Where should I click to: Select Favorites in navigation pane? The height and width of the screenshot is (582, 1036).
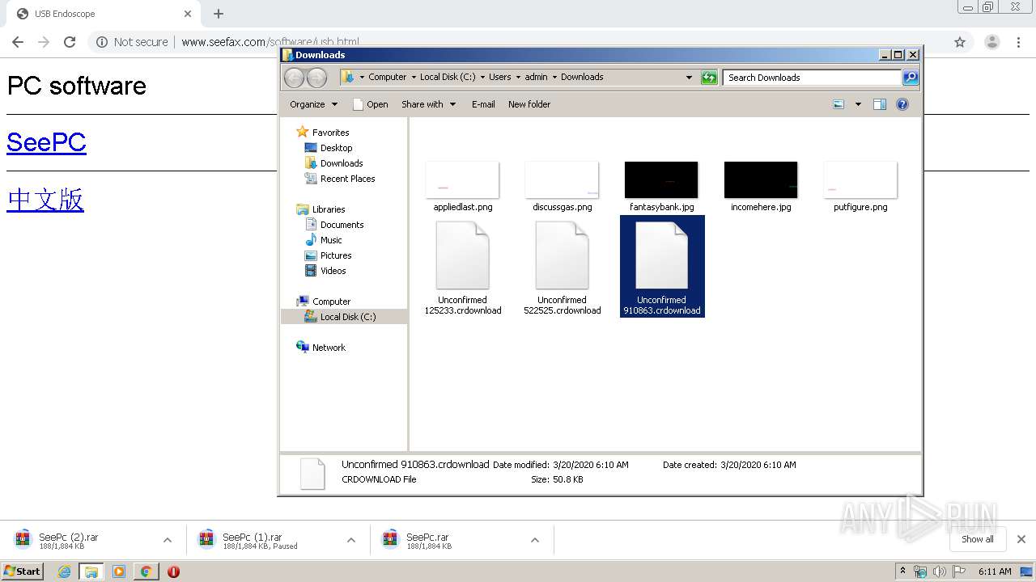pyautogui.click(x=323, y=133)
